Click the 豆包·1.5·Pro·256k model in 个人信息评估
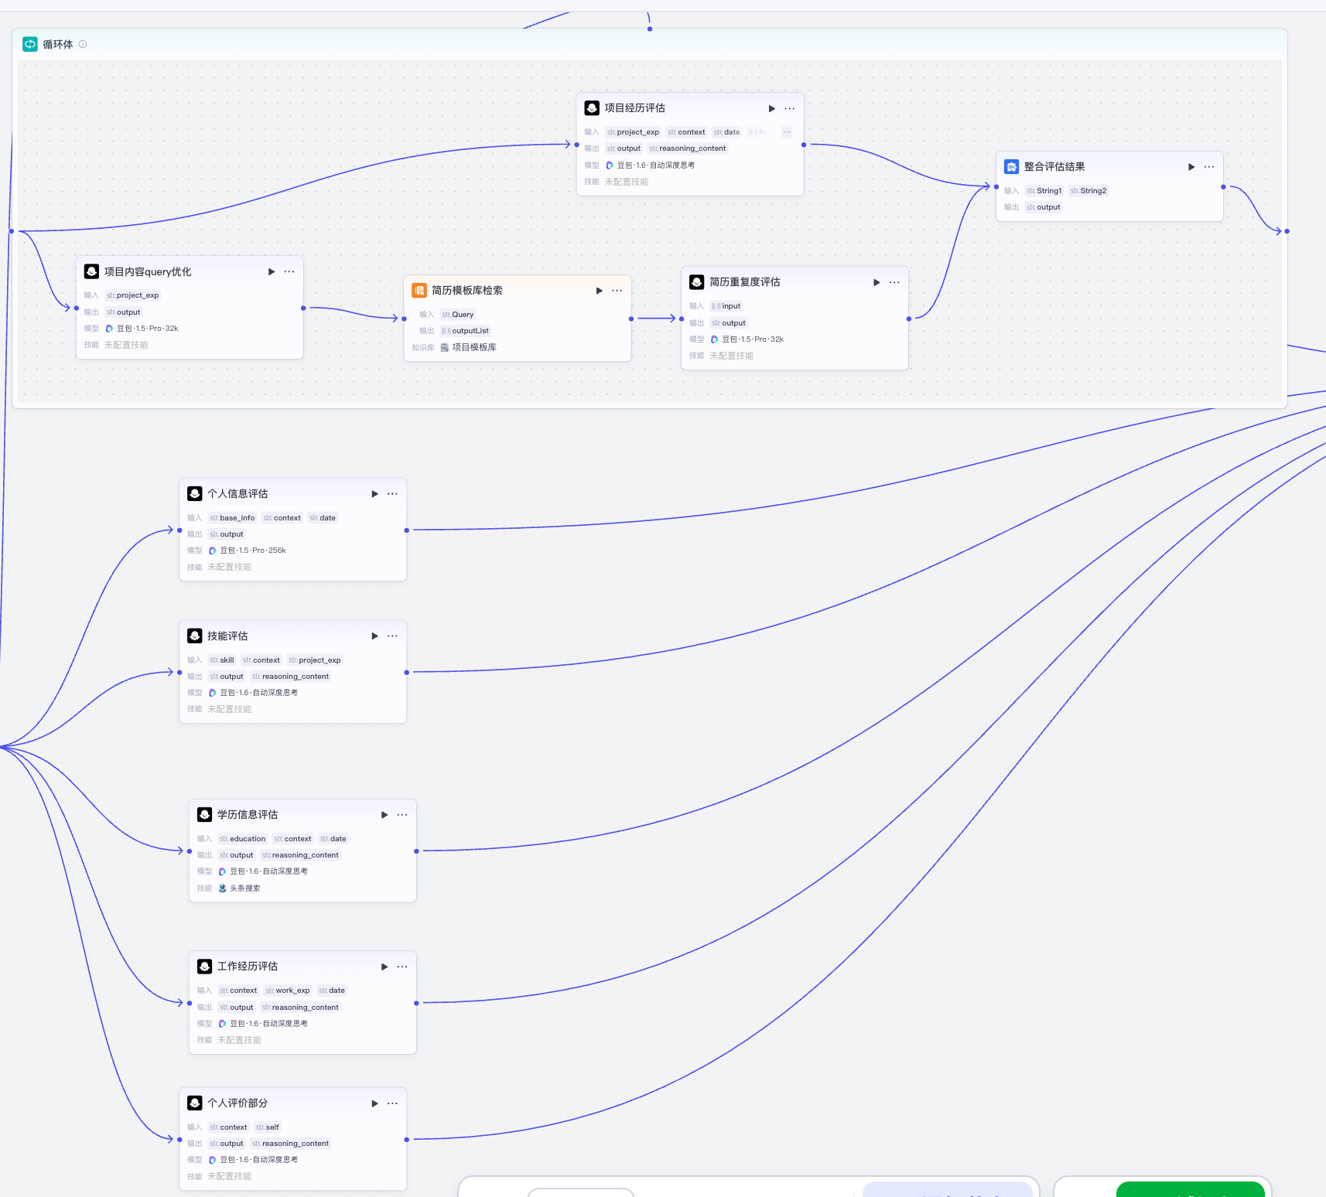 pyautogui.click(x=252, y=551)
